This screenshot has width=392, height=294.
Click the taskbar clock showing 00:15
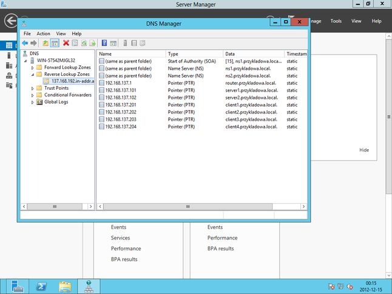pos(371,283)
